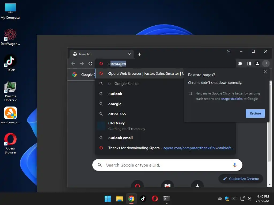Open a new tab with the plus button
The image size is (274, 205).
pyautogui.click(x=140, y=54)
